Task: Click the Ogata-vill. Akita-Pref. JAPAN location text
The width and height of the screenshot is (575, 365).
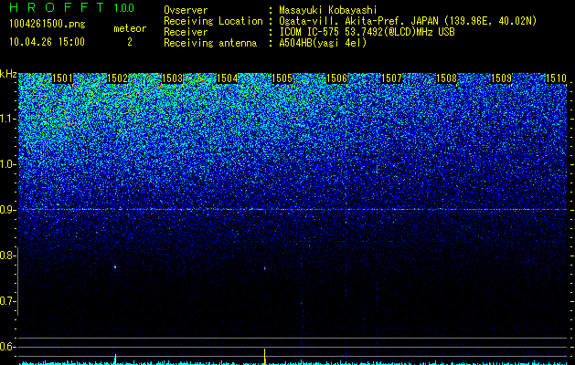Action: (408, 21)
